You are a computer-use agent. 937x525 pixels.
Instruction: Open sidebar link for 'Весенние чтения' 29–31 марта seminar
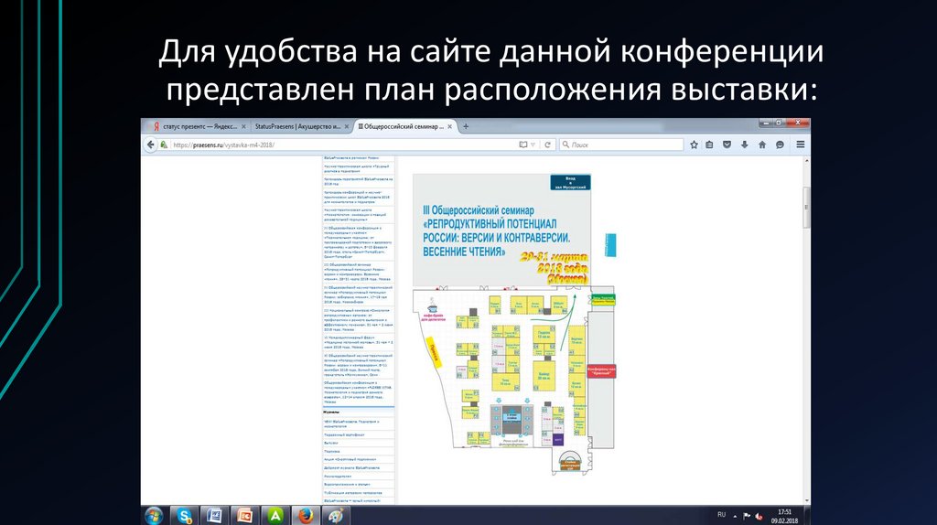click(358, 272)
